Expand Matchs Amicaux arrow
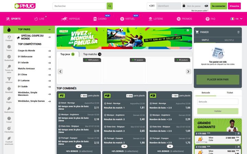This screenshot has width=247, height=154. coord(49,69)
